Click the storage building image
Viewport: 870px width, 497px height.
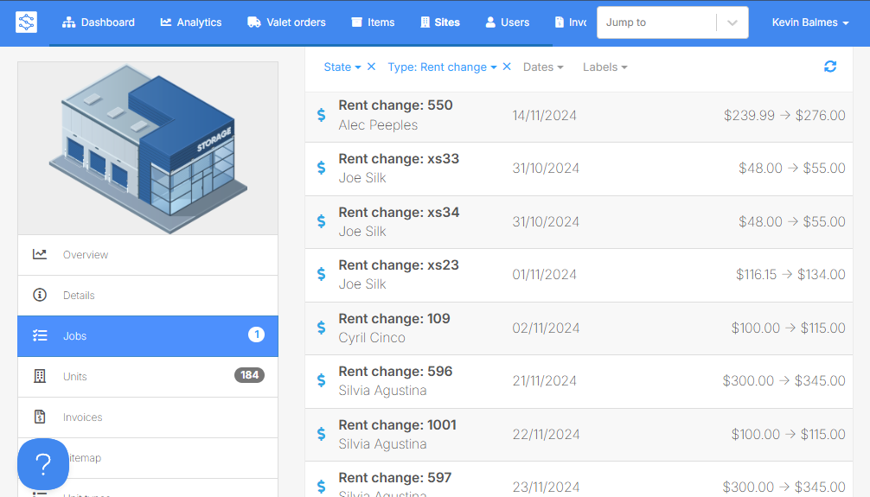coord(148,148)
